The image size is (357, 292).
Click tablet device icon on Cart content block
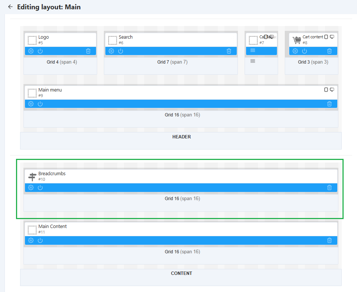tap(326, 37)
